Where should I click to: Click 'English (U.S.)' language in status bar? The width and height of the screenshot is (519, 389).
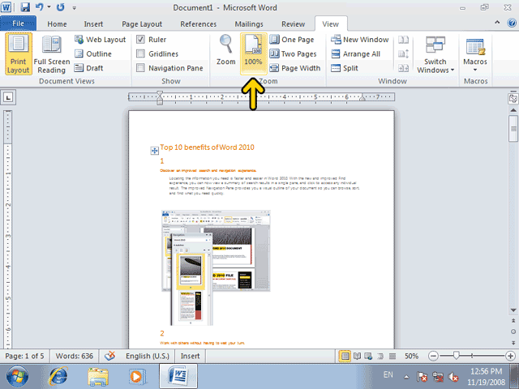click(148, 356)
